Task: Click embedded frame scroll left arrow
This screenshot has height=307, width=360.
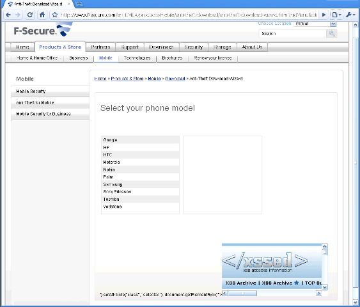Action: (225, 293)
